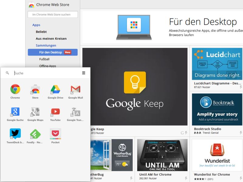Image resolution: width=243 pixels, height=182 pixels.
Task: Click the lightning icon on Until AM card
Action: [x=186, y=178]
